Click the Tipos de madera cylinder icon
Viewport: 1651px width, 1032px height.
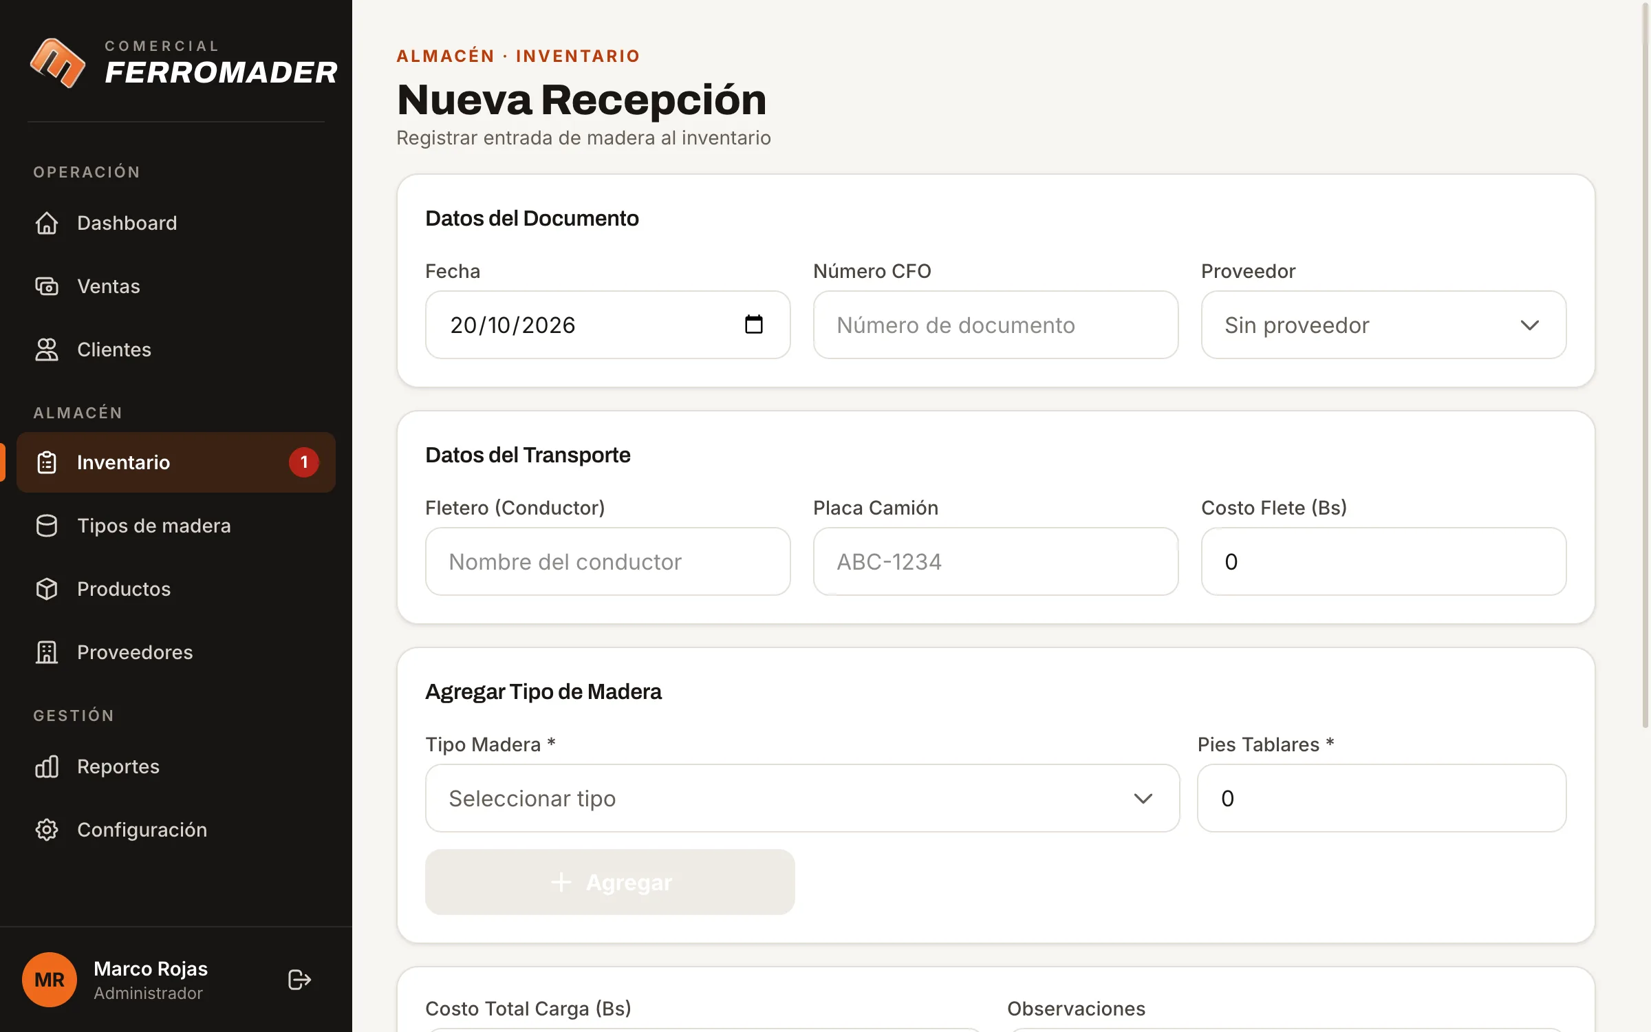coord(47,526)
